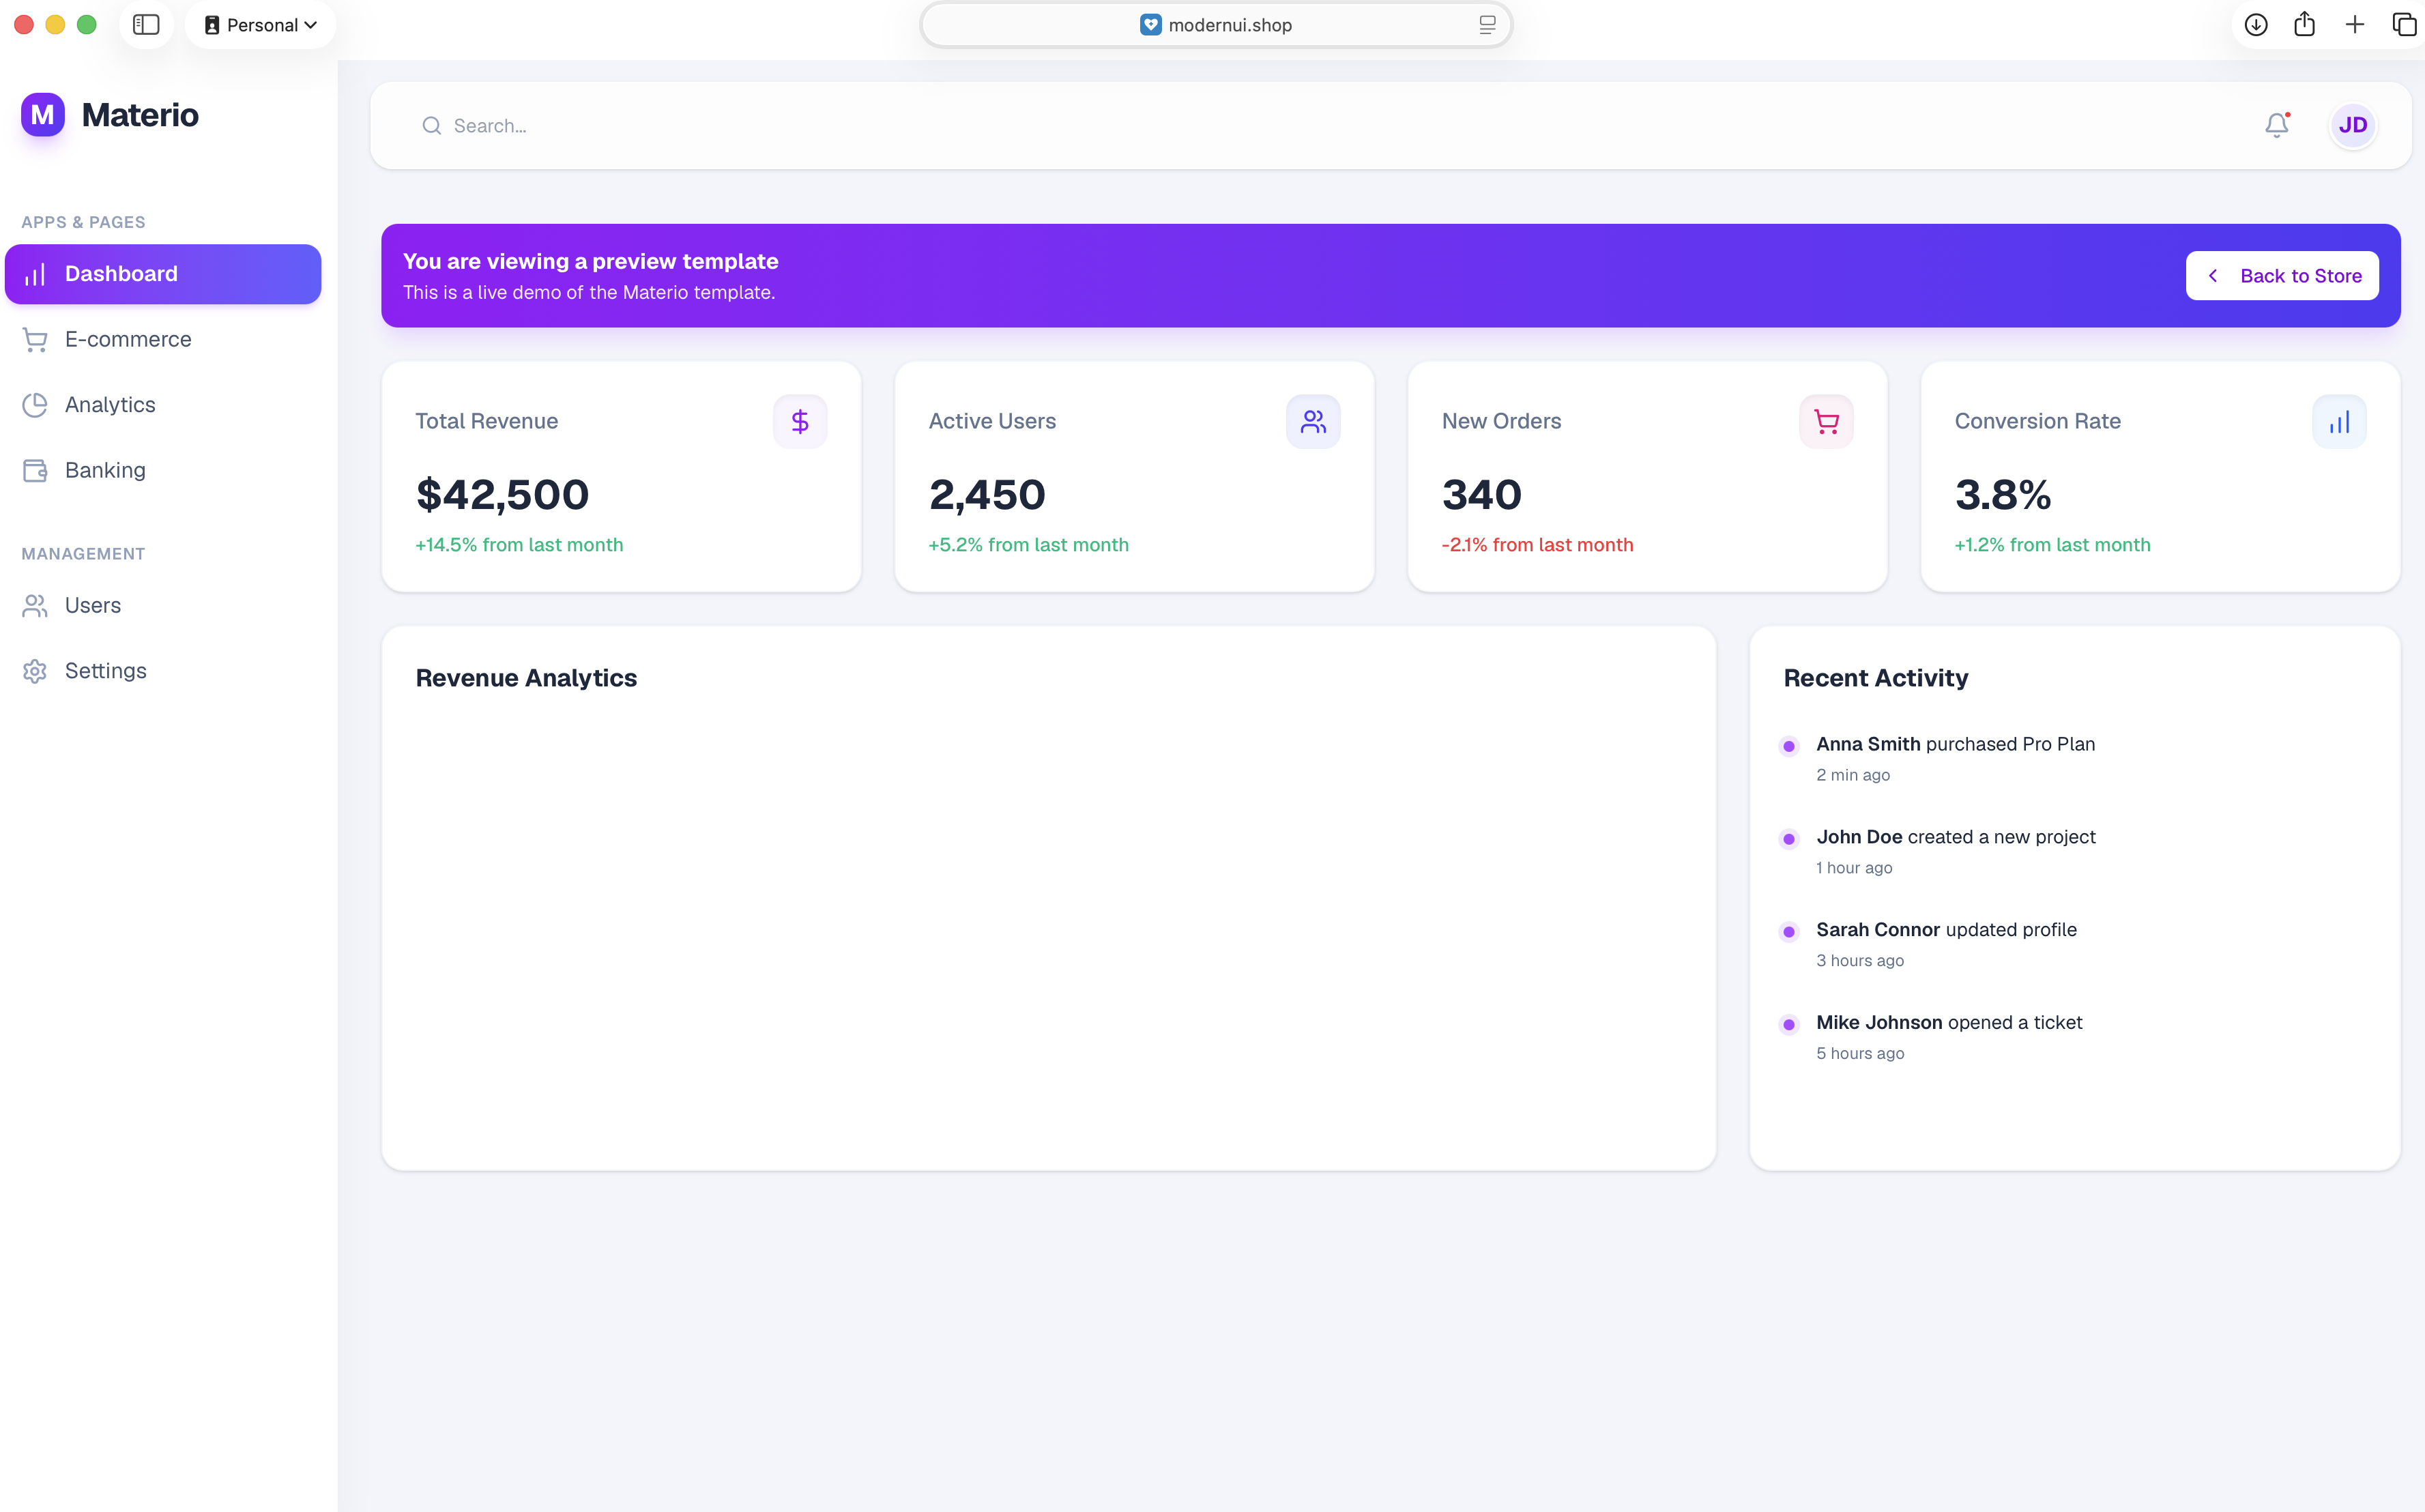
Task: Click the $42,500 revenue value
Action: pos(502,495)
